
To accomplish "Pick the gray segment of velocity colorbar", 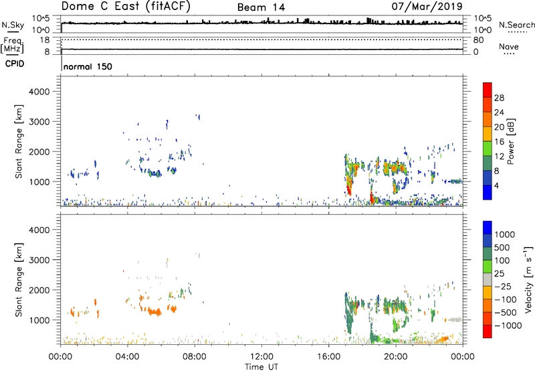I will [x=488, y=280].
